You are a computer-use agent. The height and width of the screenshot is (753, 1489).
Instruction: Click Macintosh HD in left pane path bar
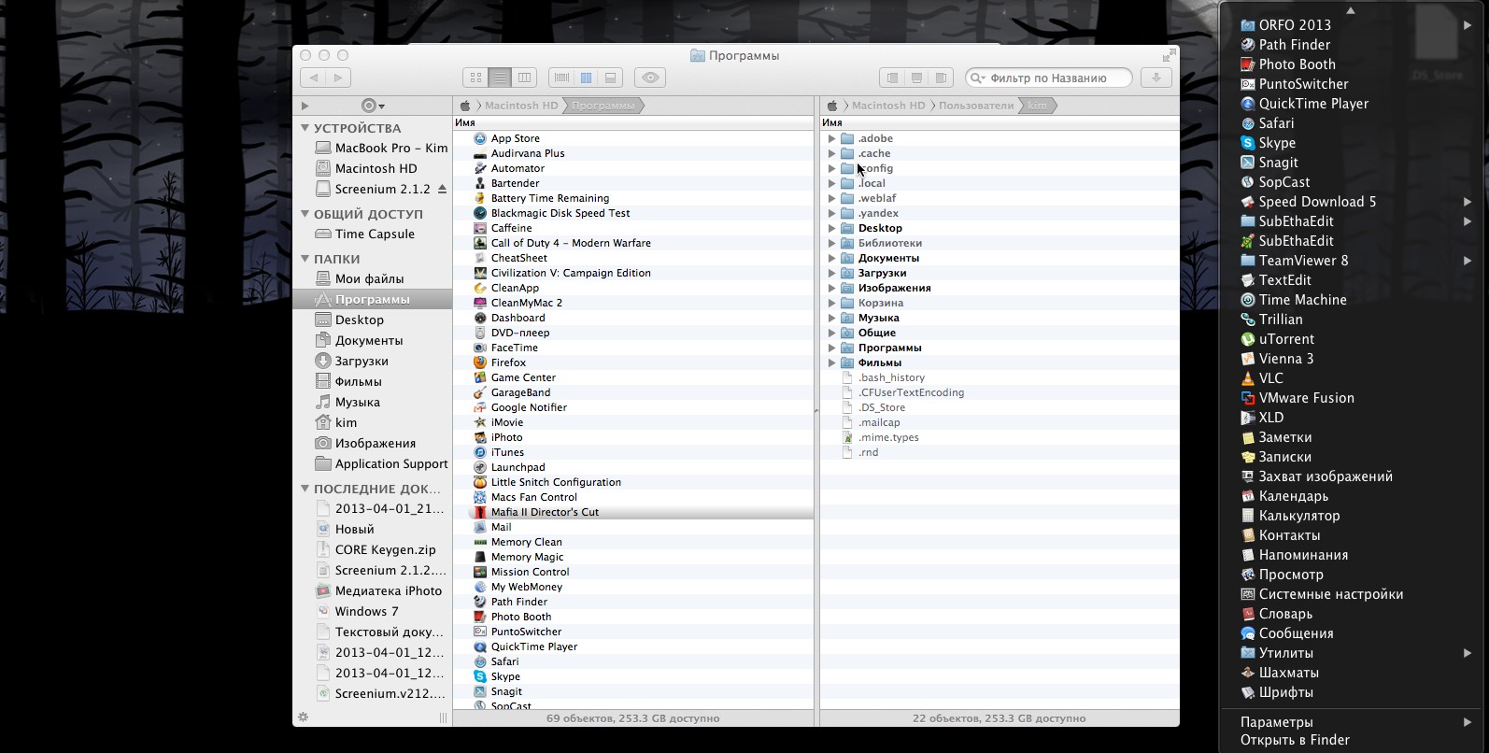(x=520, y=106)
